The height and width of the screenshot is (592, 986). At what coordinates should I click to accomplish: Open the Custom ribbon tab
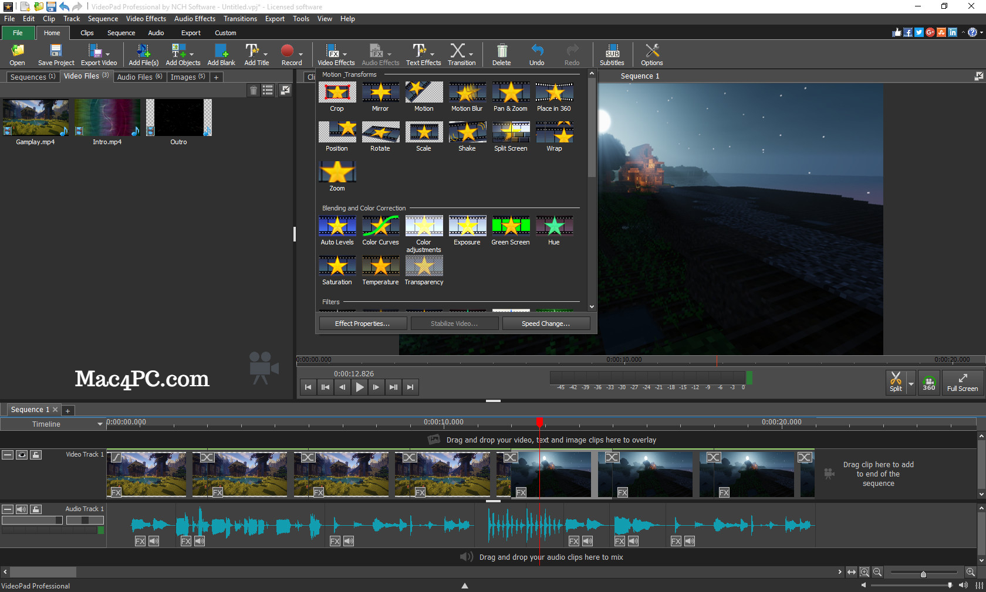pyautogui.click(x=225, y=33)
